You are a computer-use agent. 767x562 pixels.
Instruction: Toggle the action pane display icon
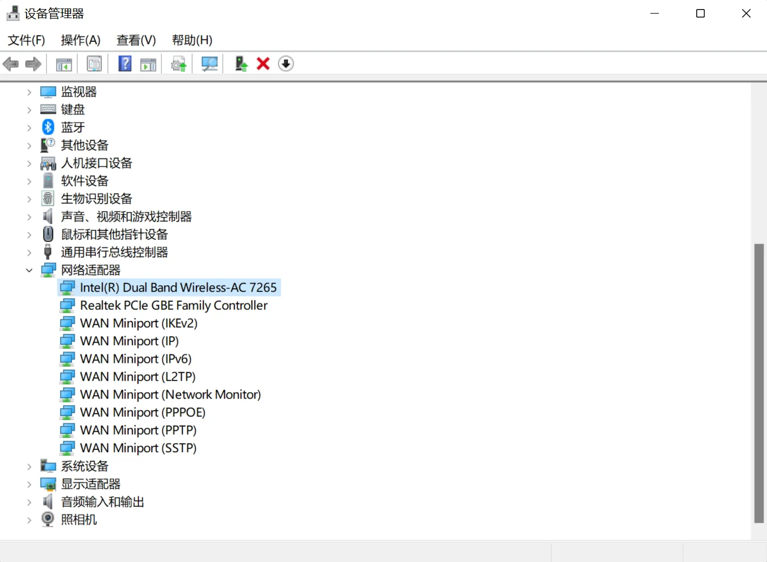(x=148, y=63)
